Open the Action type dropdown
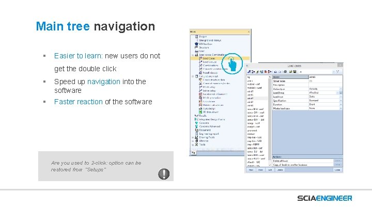Image resolution: width=372 pixels, height=209 pixels. point(341,89)
